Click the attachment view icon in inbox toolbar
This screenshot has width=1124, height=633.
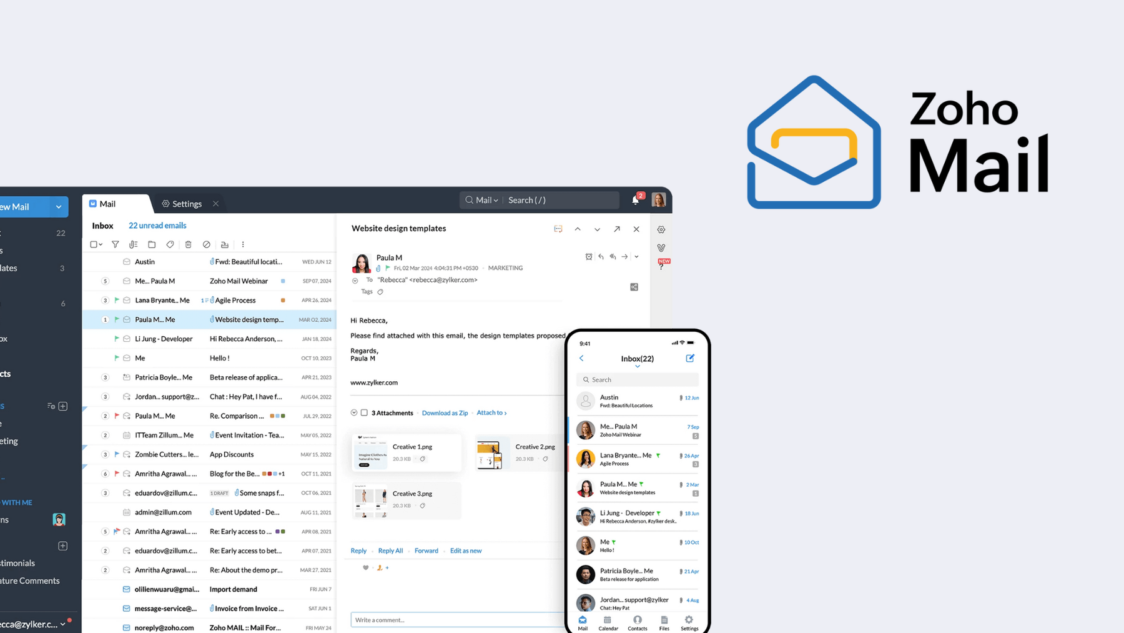coord(133,244)
